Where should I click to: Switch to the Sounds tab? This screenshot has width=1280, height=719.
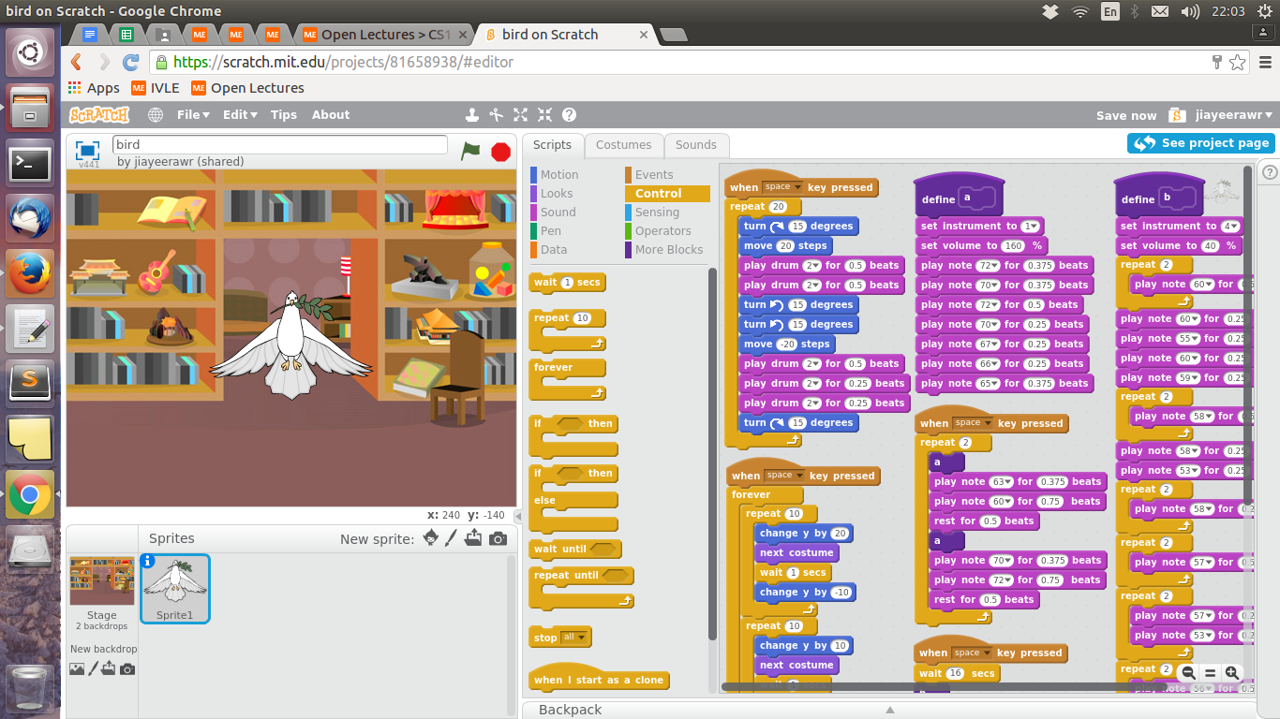click(x=696, y=145)
